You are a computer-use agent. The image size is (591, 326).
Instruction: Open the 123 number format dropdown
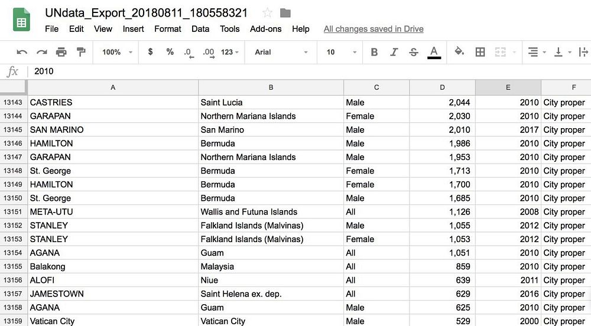coord(229,52)
